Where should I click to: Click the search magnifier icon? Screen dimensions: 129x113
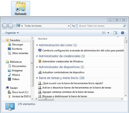coord(125,26)
